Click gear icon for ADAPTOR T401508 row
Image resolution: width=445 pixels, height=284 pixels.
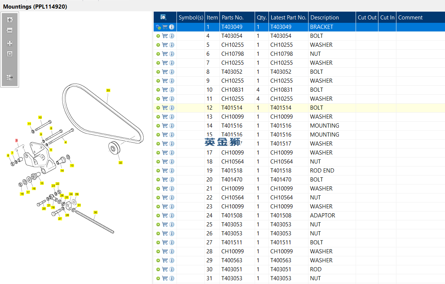158,216
